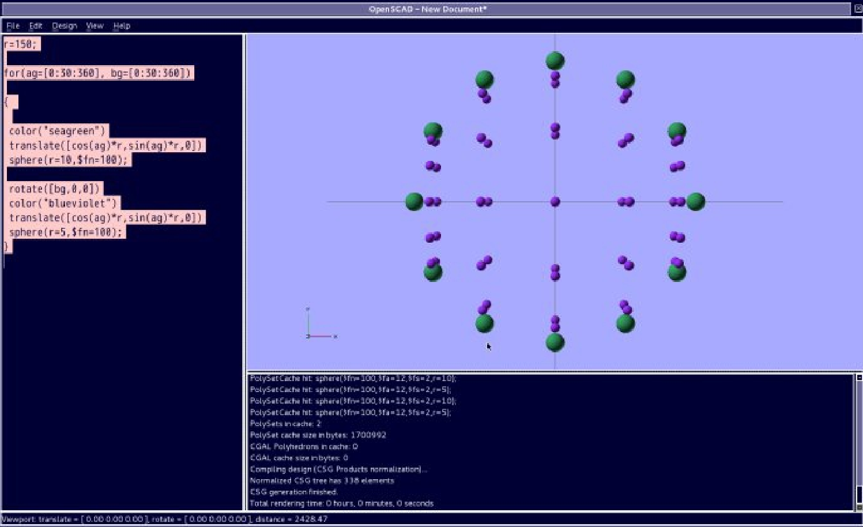Close the OpenSCAD window
Viewport: 863px width, 527px height.
coord(858,9)
